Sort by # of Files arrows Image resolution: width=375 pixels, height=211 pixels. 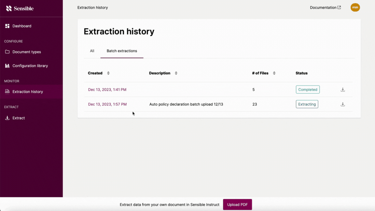pos(274,73)
